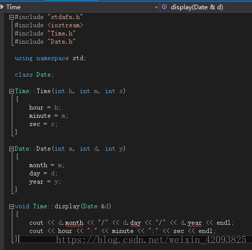The height and width of the screenshot is (250, 252).
Task: Click the underlined 'year' in d.year
Action: pos(195,223)
